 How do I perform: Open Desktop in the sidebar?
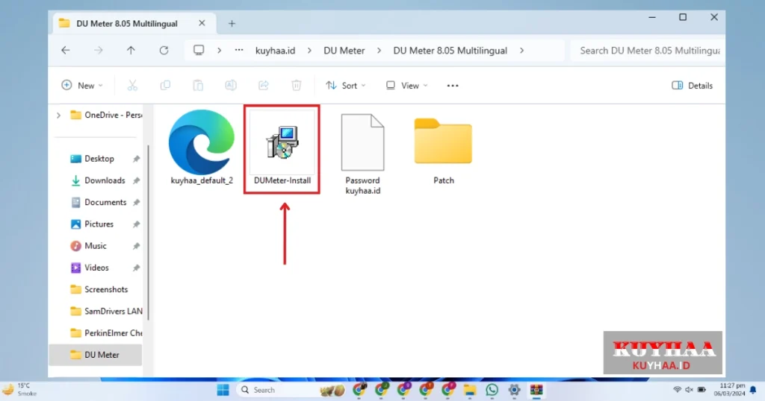click(99, 159)
